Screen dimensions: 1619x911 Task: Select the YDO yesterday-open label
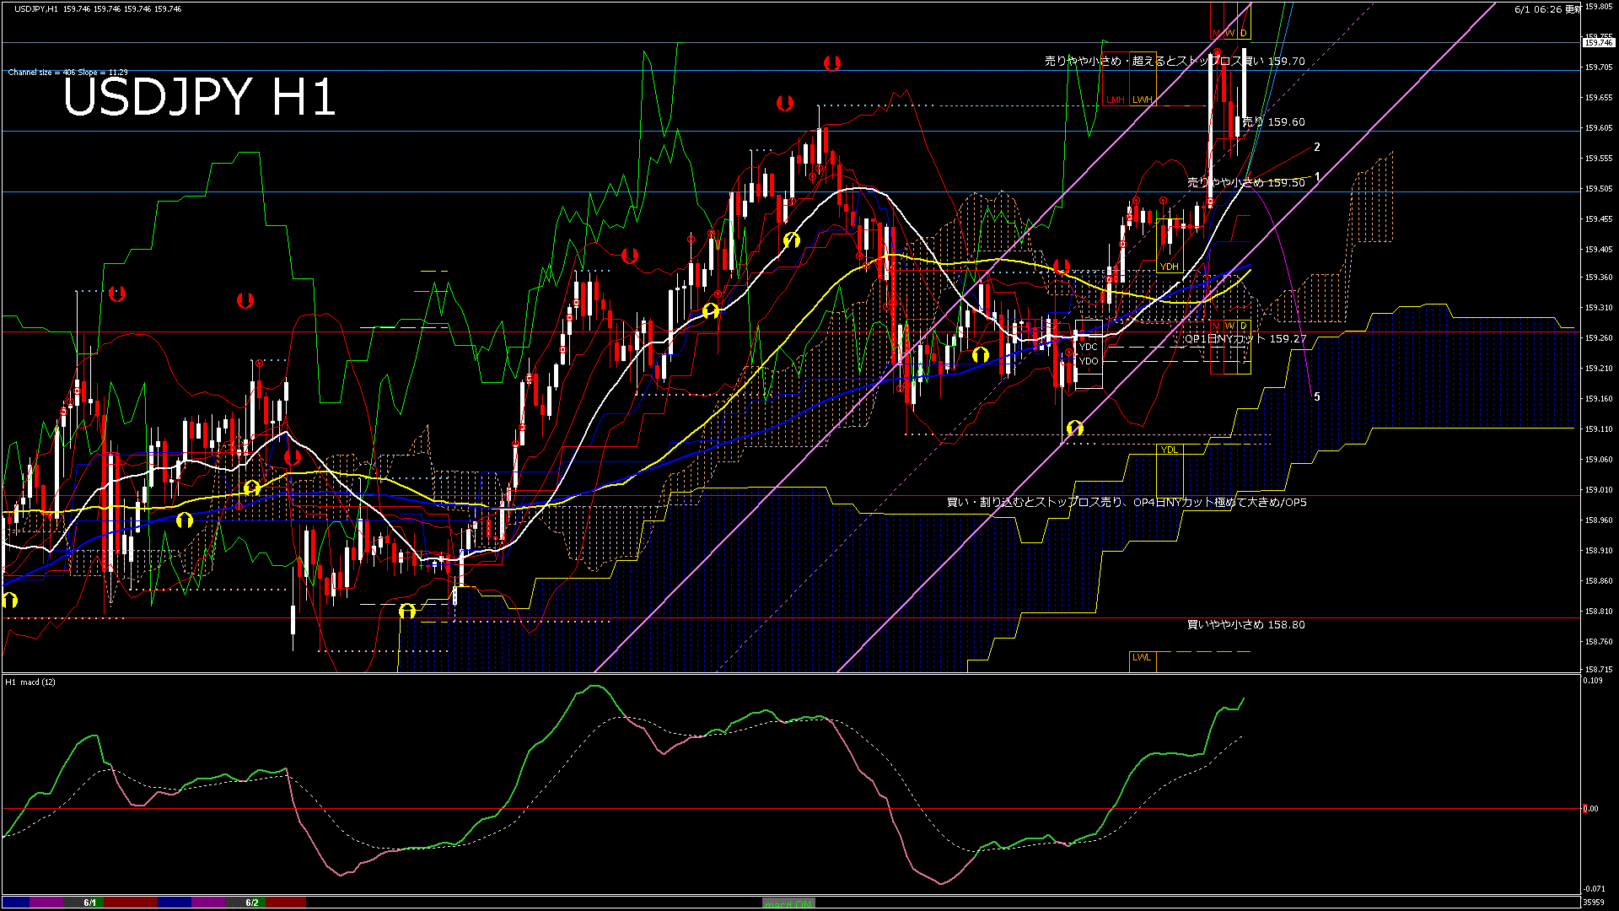tap(1089, 361)
